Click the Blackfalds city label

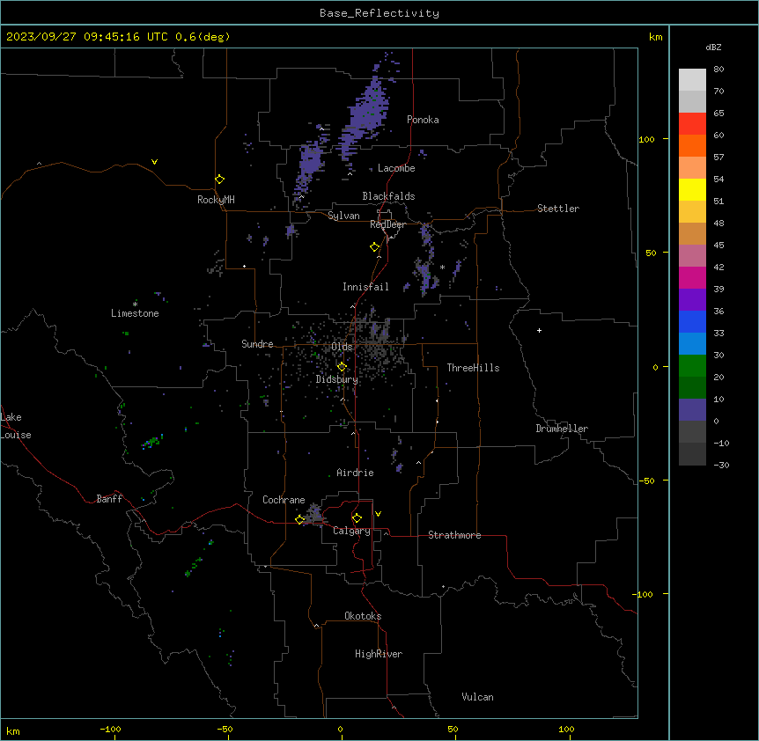pos(388,196)
